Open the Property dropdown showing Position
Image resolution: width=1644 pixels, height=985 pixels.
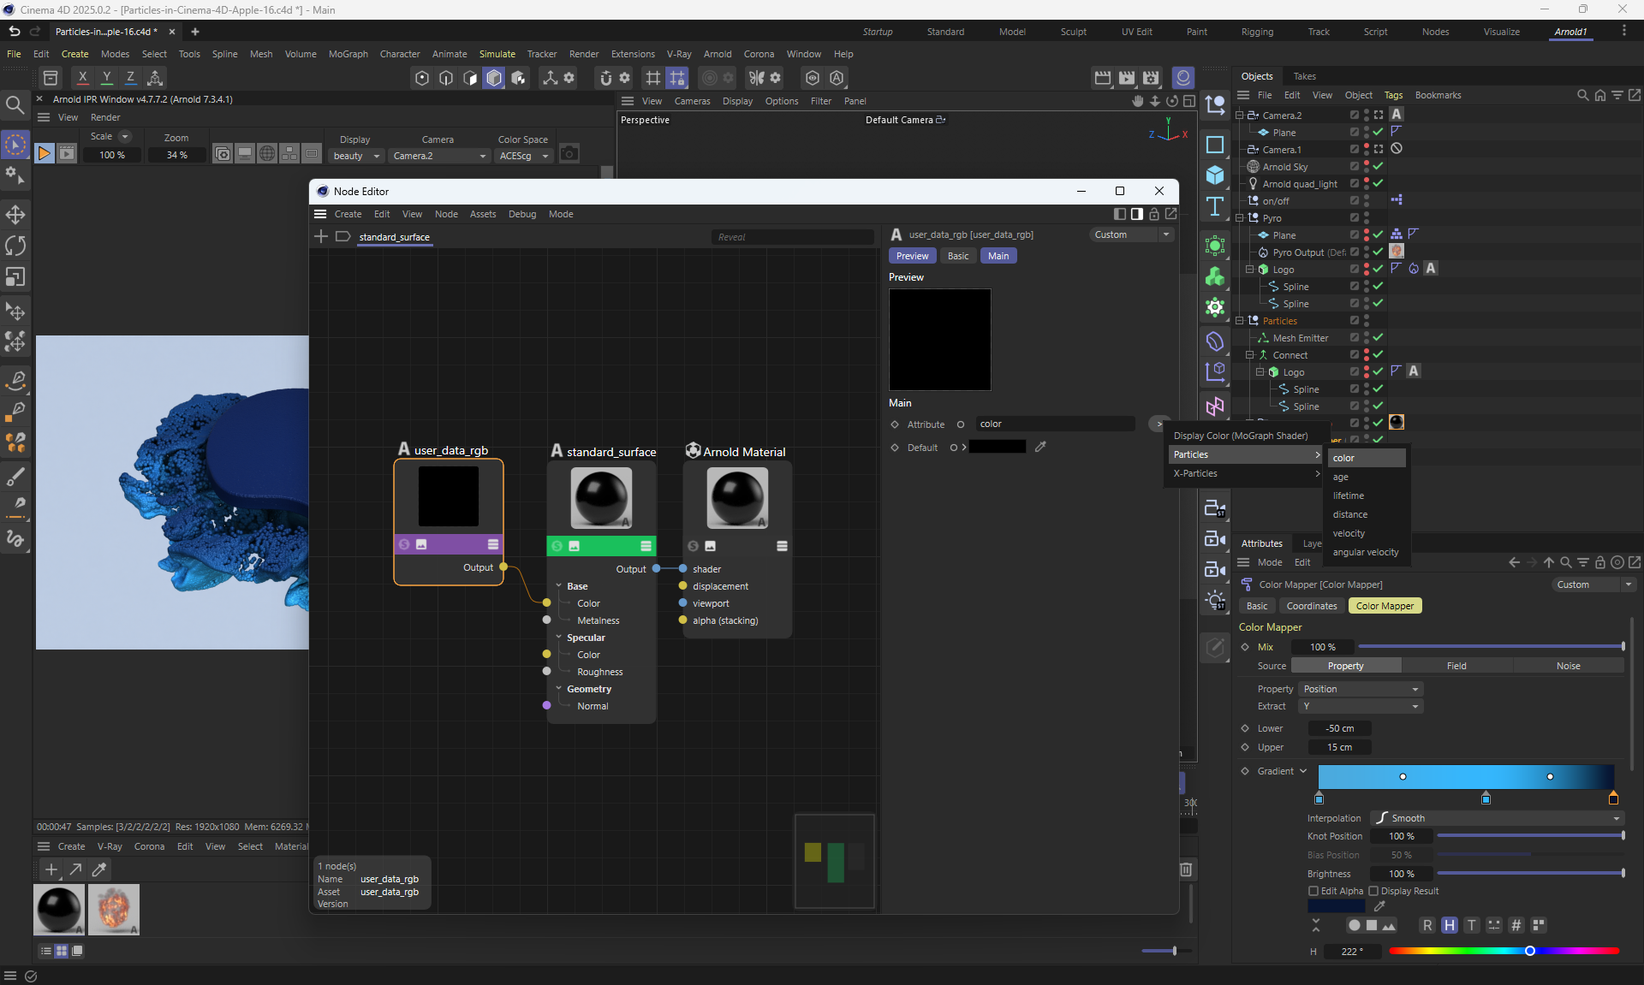(1361, 689)
